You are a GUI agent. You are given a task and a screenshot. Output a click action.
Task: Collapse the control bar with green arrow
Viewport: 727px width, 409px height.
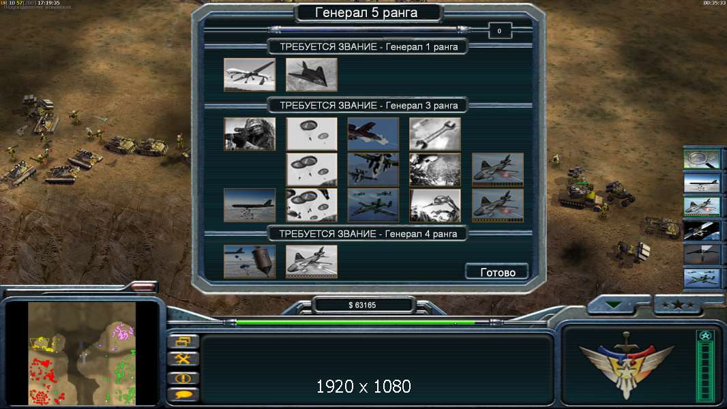point(614,305)
